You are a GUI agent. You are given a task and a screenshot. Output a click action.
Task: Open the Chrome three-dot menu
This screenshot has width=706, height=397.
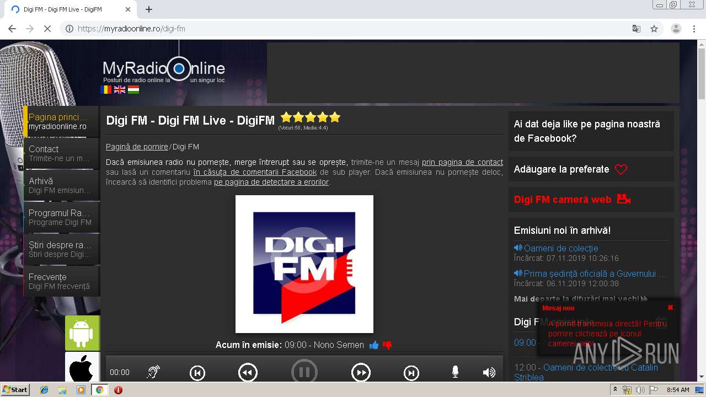694,29
